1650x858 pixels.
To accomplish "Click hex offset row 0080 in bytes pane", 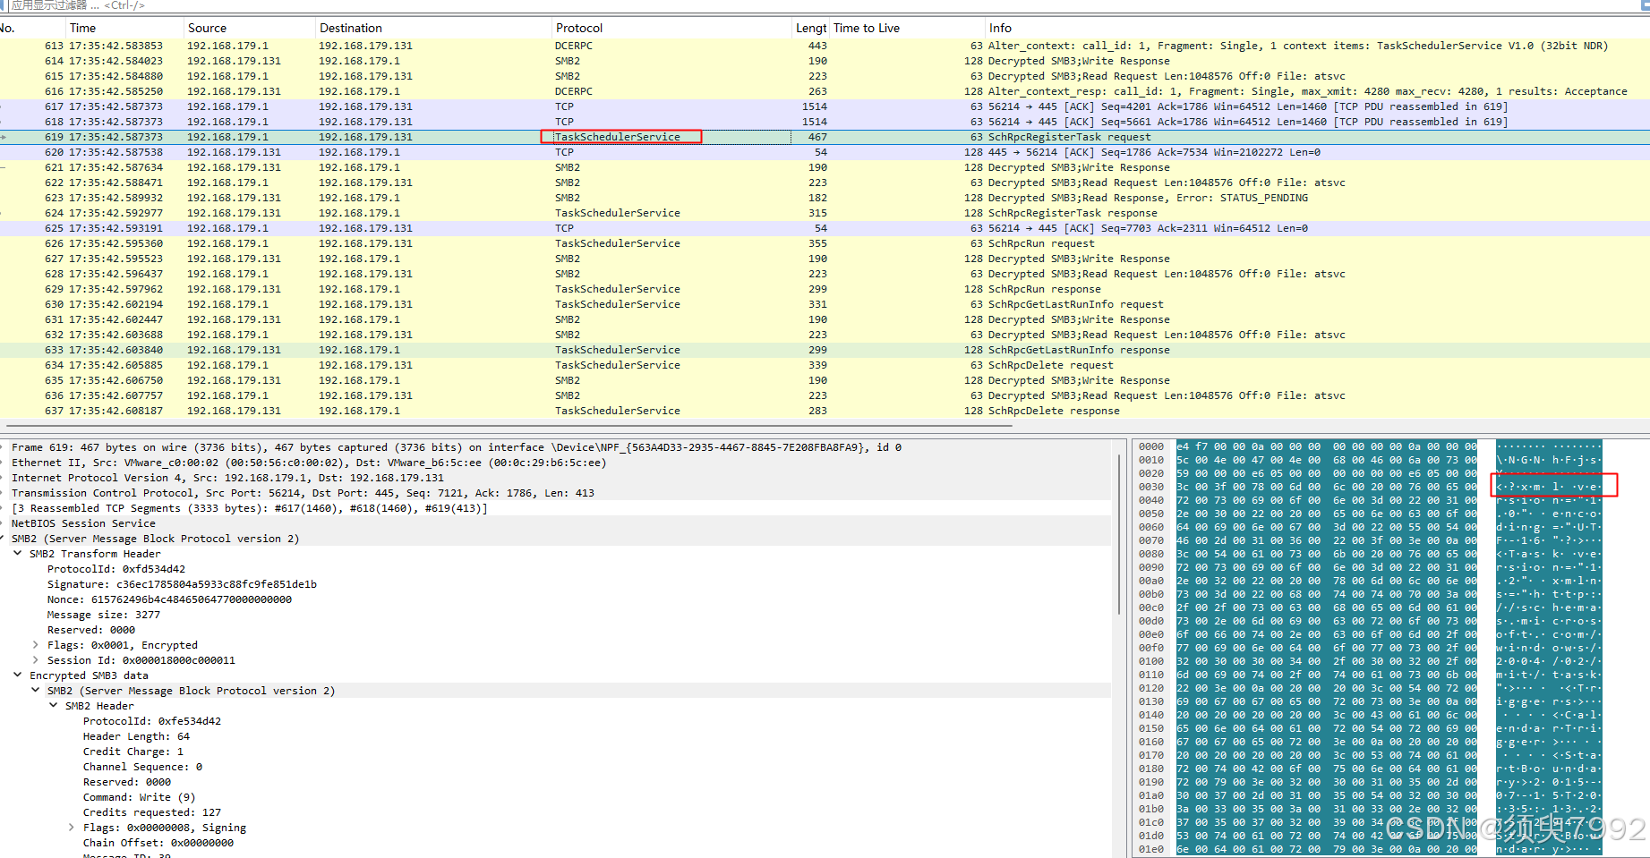I will click(1151, 554).
